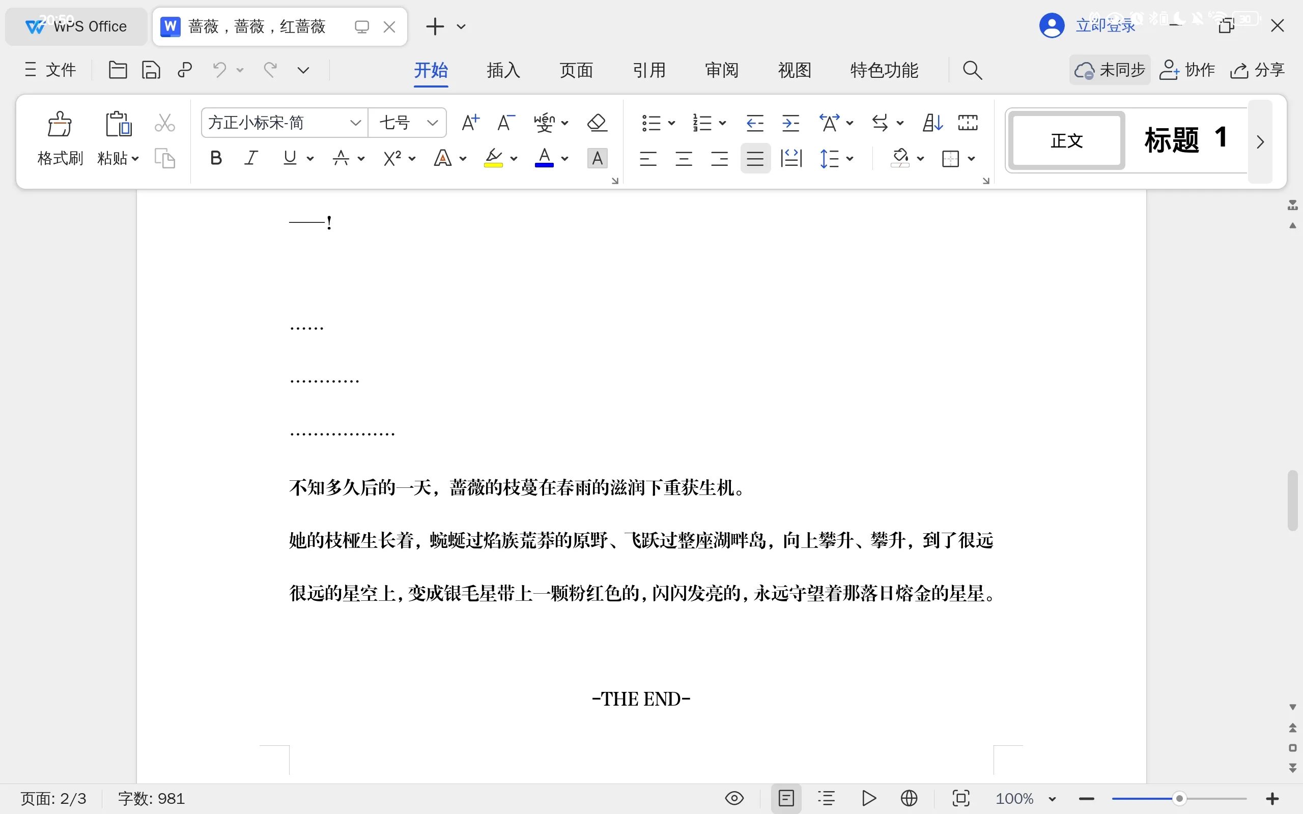Image resolution: width=1303 pixels, height=814 pixels.
Task: Click the clear formatting eraser icon
Action: tap(597, 123)
